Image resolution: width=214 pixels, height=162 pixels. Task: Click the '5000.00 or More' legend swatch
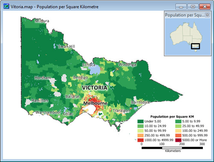point(178,140)
